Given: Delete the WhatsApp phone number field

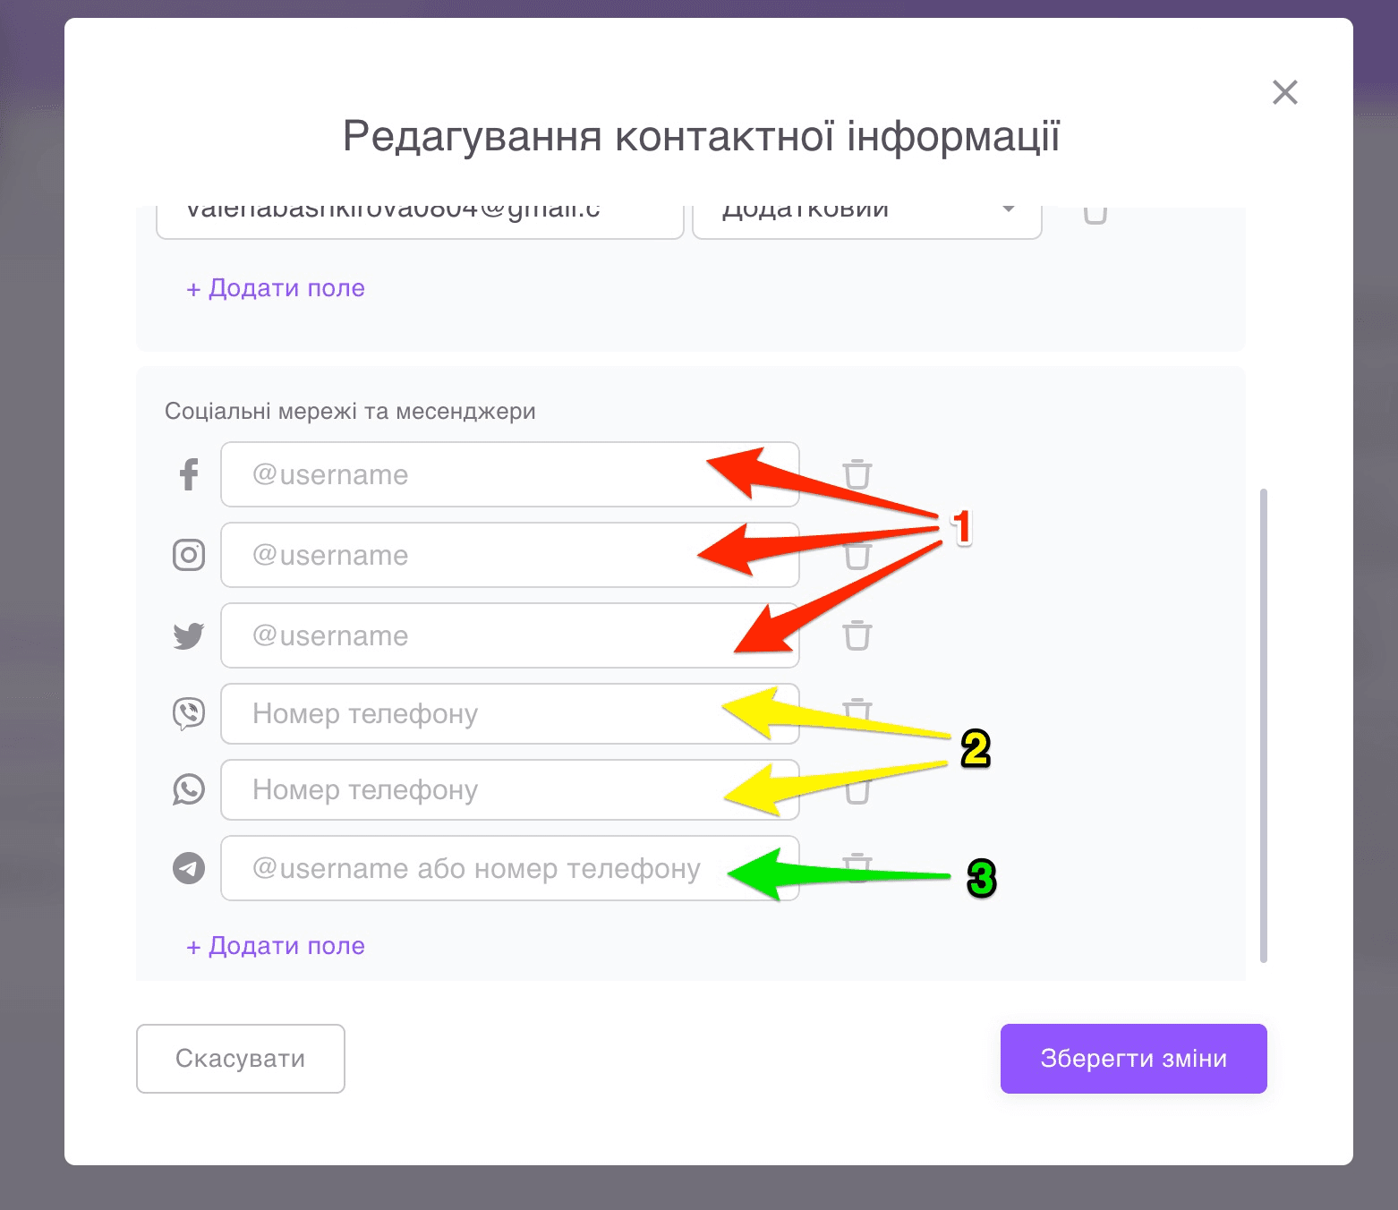Looking at the screenshot, I should pyautogui.click(x=857, y=790).
